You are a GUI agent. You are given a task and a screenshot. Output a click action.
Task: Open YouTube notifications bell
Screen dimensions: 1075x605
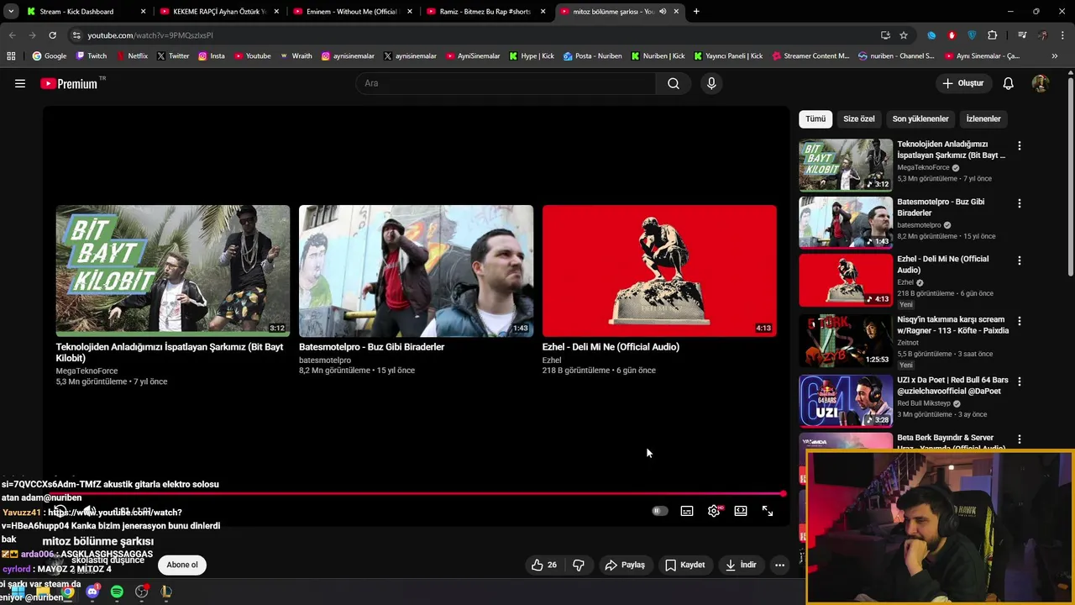coord(1008,83)
